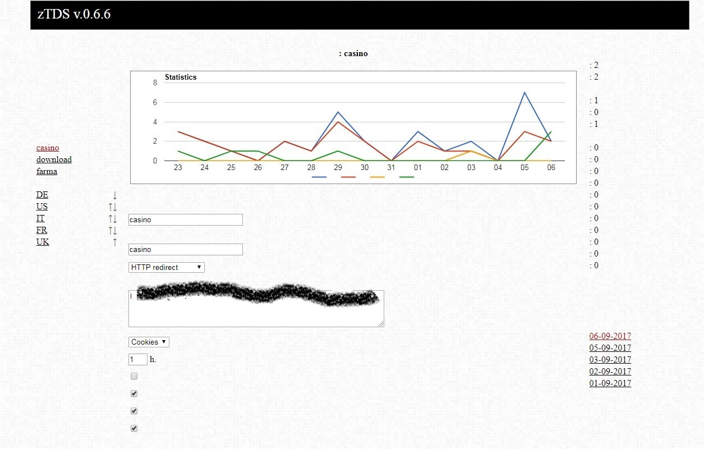
Task: Open the Cookies dropdown
Action: coord(149,342)
